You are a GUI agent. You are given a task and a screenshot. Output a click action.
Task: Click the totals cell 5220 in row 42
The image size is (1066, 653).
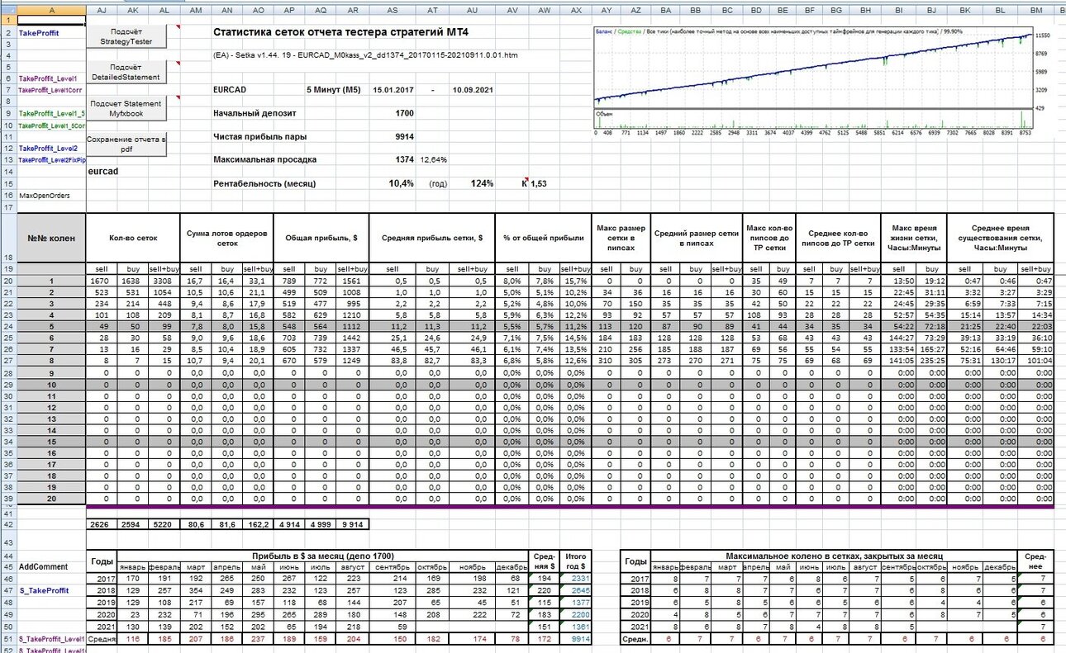[165, 524]
